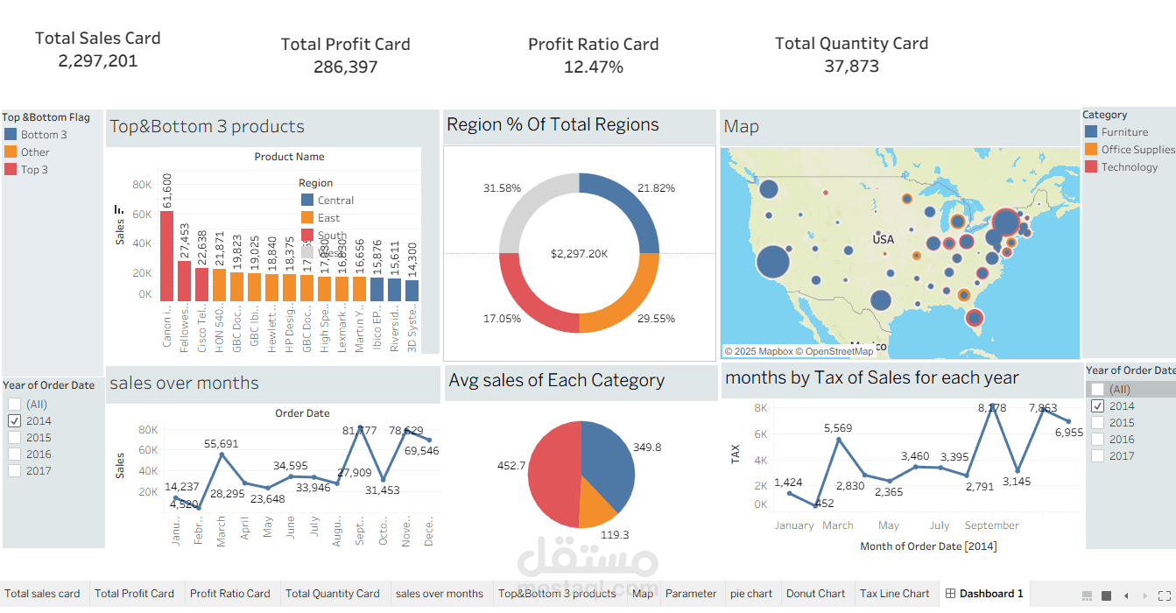Switch to the Donut Chart tab
This screenshot has width=1176, height=613.
(815, 593)
